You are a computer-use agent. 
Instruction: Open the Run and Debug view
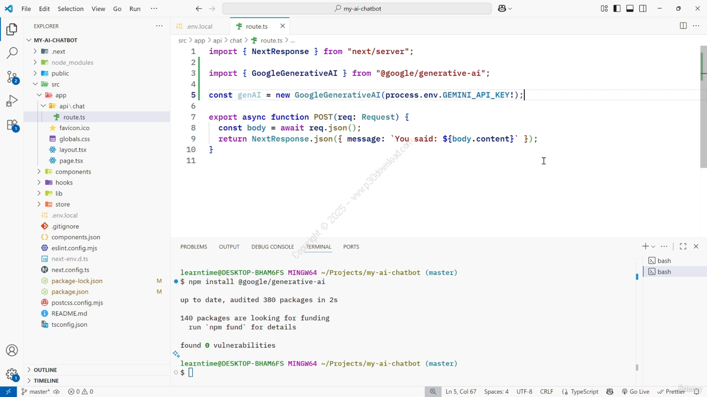12,101
